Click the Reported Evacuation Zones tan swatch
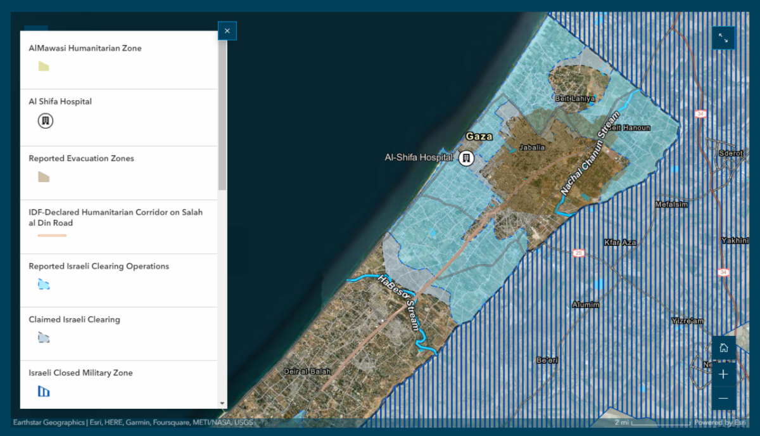This screenshot has width=760, height=436. 44,177
